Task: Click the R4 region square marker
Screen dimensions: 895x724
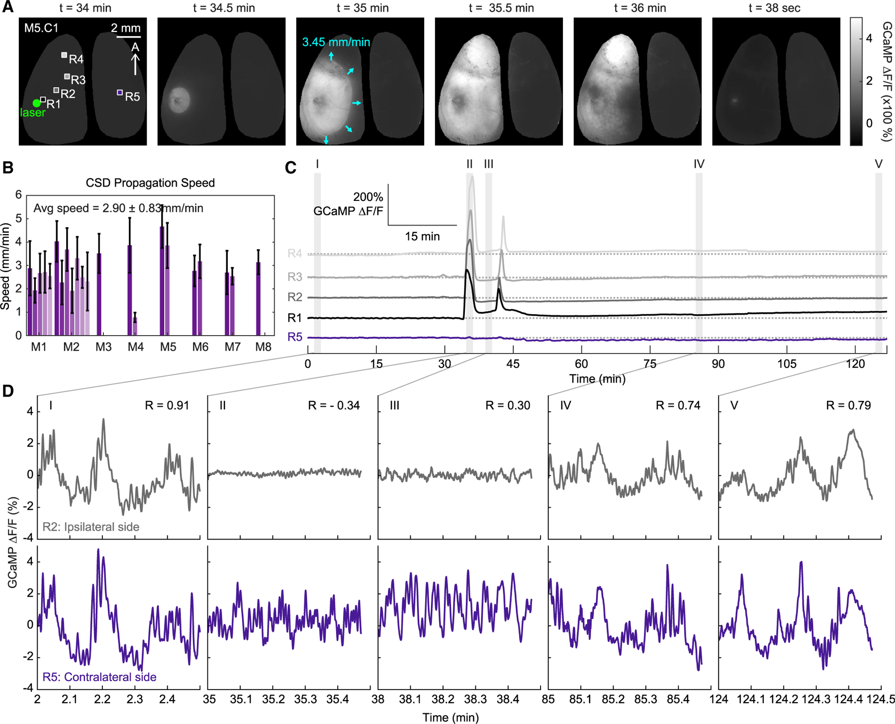Action: (x=64, y=55)
